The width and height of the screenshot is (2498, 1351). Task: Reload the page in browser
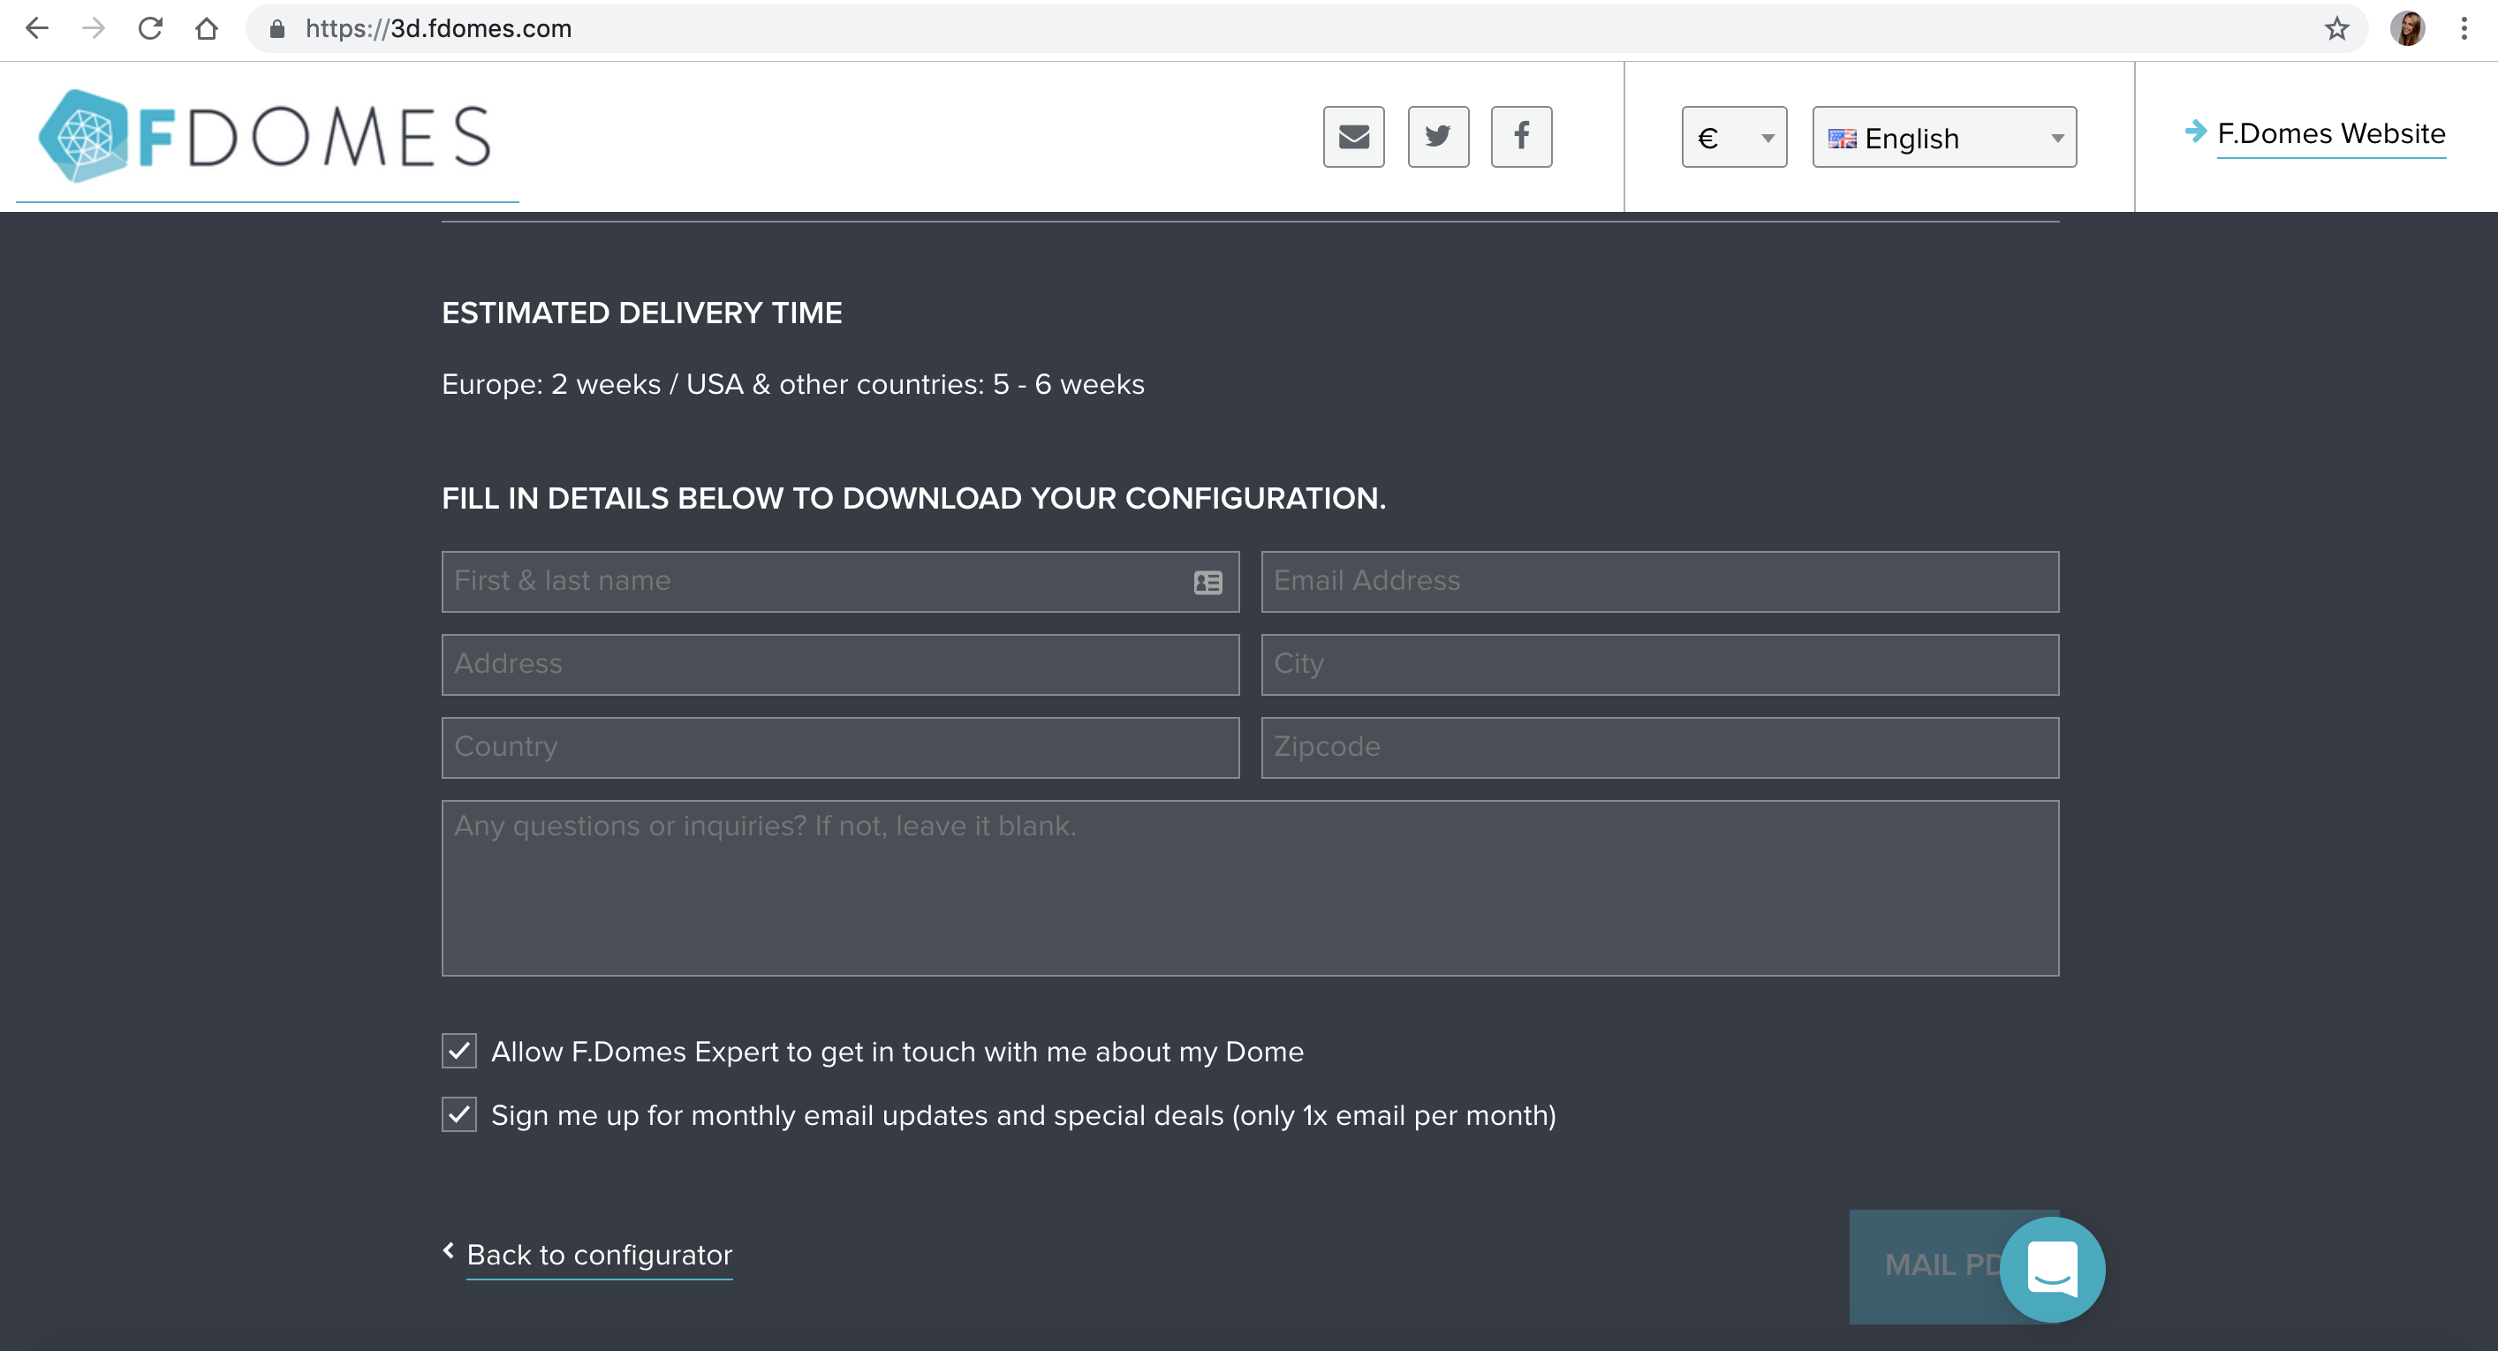[150, 29]
